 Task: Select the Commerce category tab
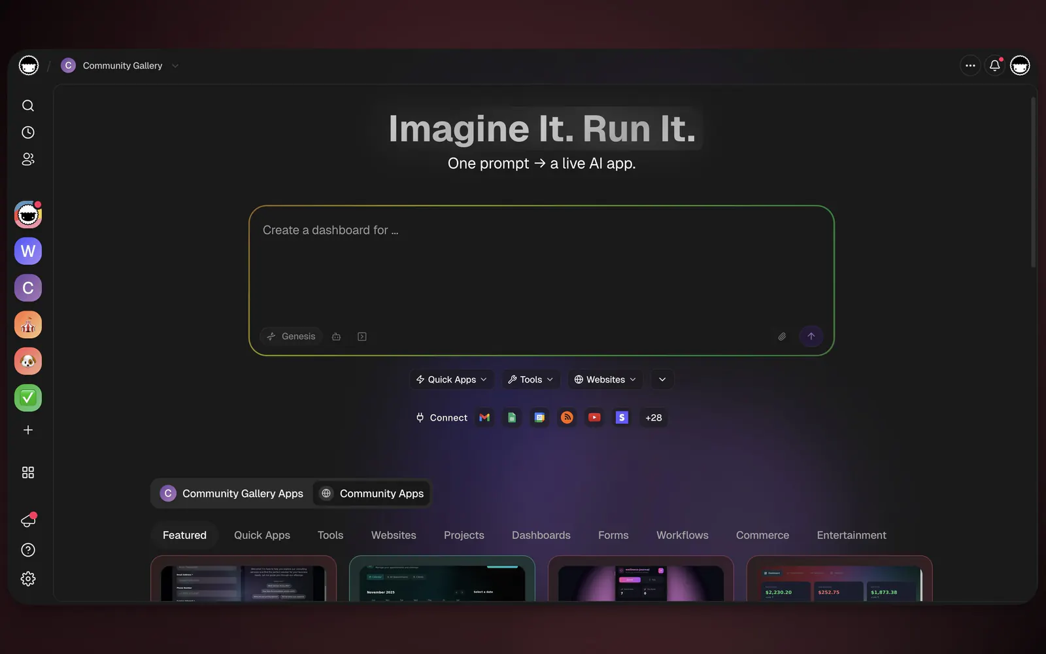762,535
